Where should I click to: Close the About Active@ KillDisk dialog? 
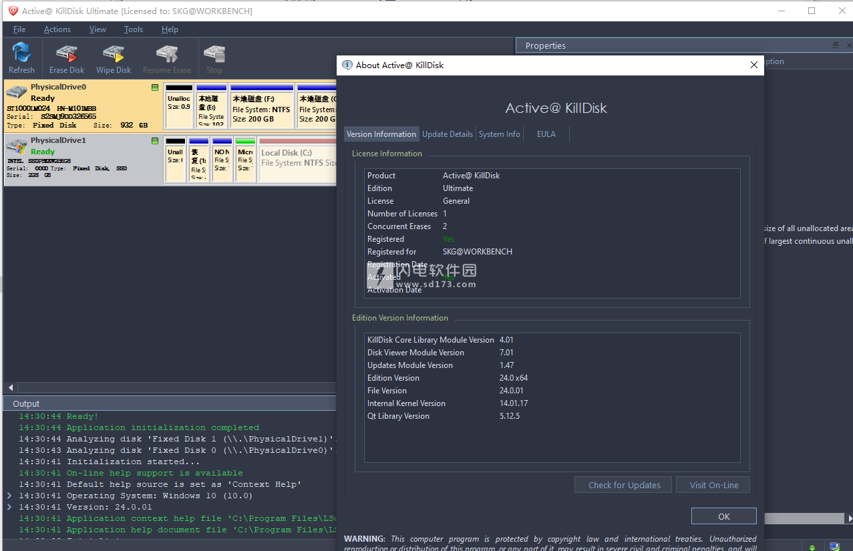coord(754,65)
